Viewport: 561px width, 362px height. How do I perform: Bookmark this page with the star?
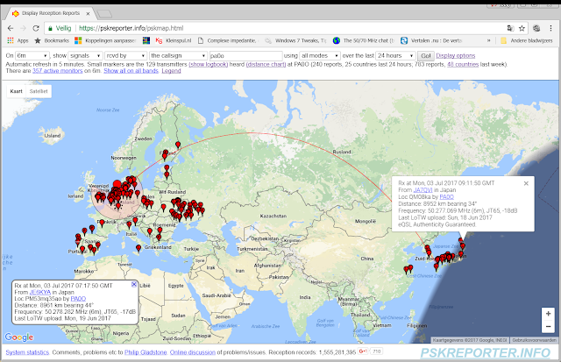[522, 28]
